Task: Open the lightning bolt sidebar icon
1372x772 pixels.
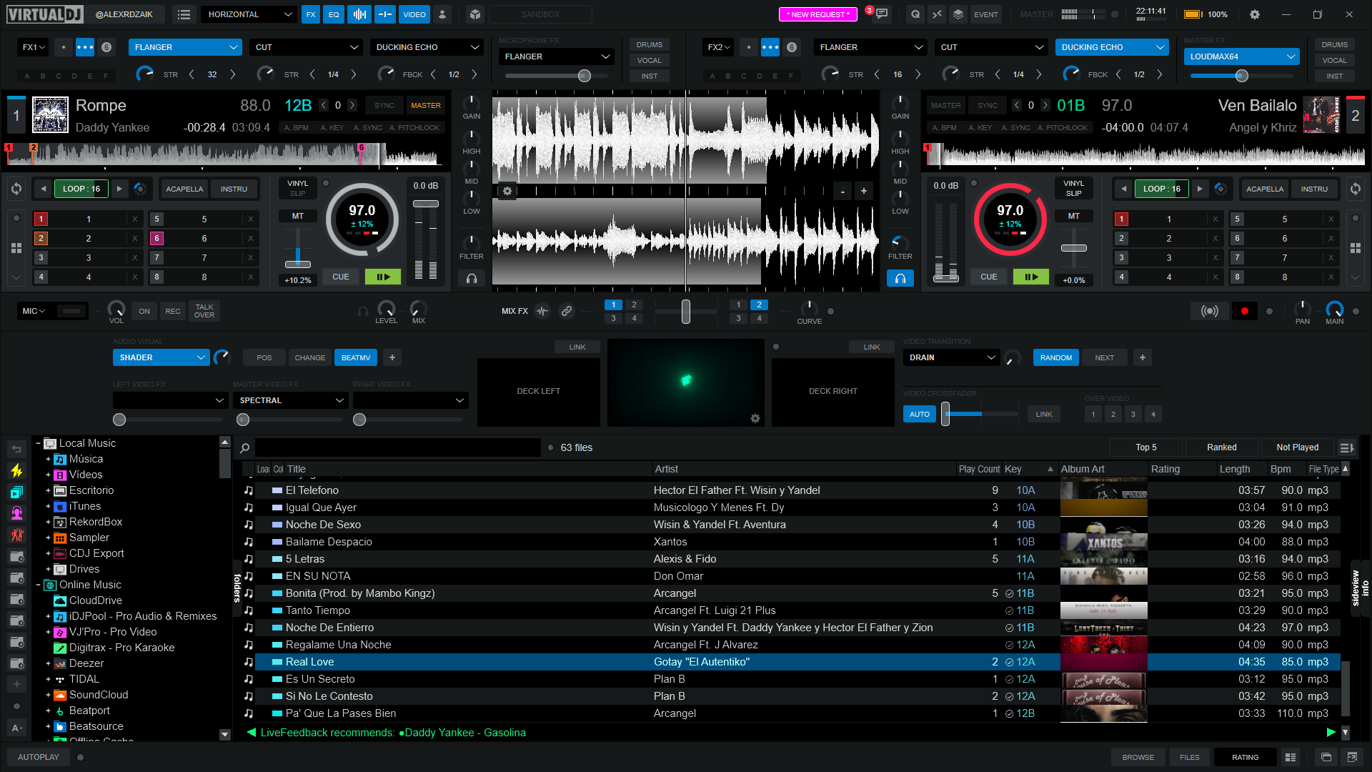Action: [17, 470]
